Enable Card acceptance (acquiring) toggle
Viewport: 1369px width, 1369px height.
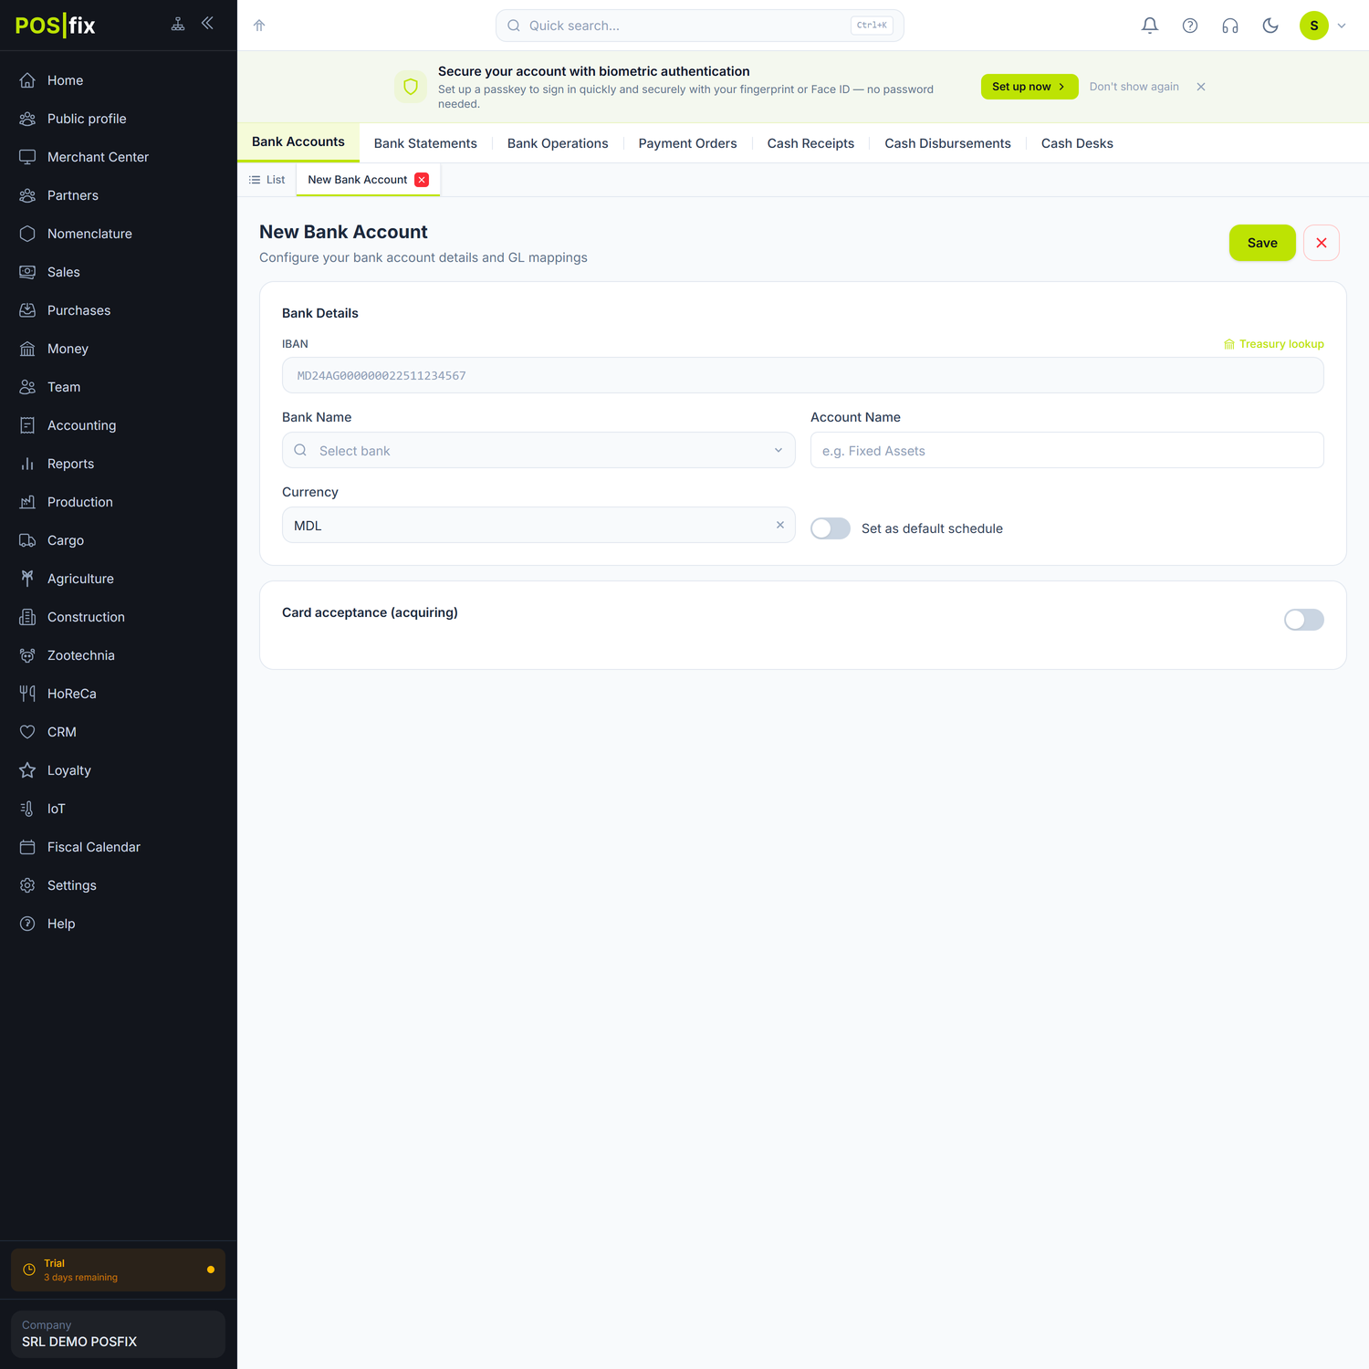pyautogui.click(x=1304, y=620)
